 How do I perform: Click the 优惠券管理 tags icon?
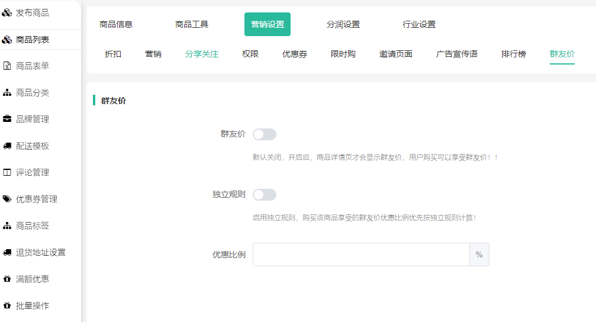7,199
